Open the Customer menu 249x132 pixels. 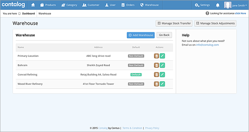[91, 5]
